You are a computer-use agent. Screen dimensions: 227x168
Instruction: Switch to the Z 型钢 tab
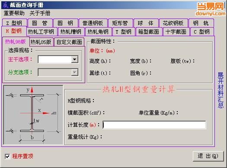(x=14, y=23)
